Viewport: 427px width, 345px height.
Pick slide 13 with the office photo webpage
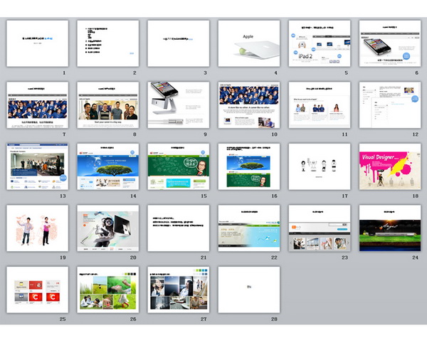(37, 166)
